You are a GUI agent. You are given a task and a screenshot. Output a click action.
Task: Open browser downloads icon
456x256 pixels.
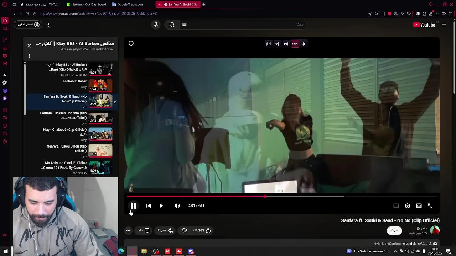pyautogui.click(x=437, y=14)
